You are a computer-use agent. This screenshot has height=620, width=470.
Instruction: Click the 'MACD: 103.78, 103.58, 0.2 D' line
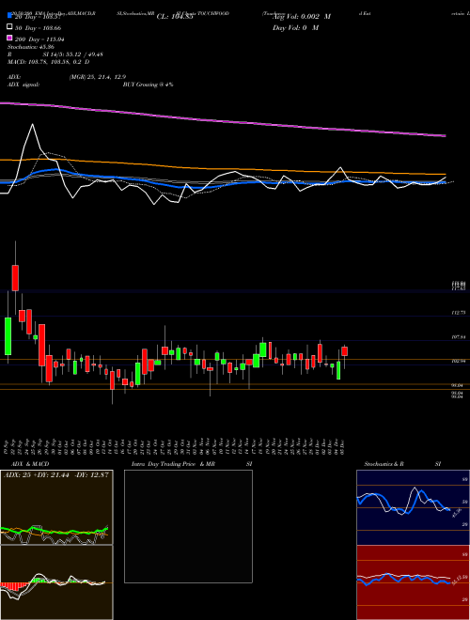48,62
